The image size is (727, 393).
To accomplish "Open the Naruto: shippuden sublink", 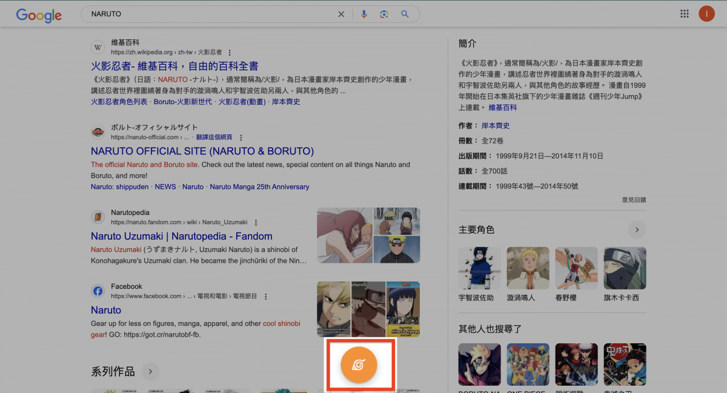I will pos(119,187).
